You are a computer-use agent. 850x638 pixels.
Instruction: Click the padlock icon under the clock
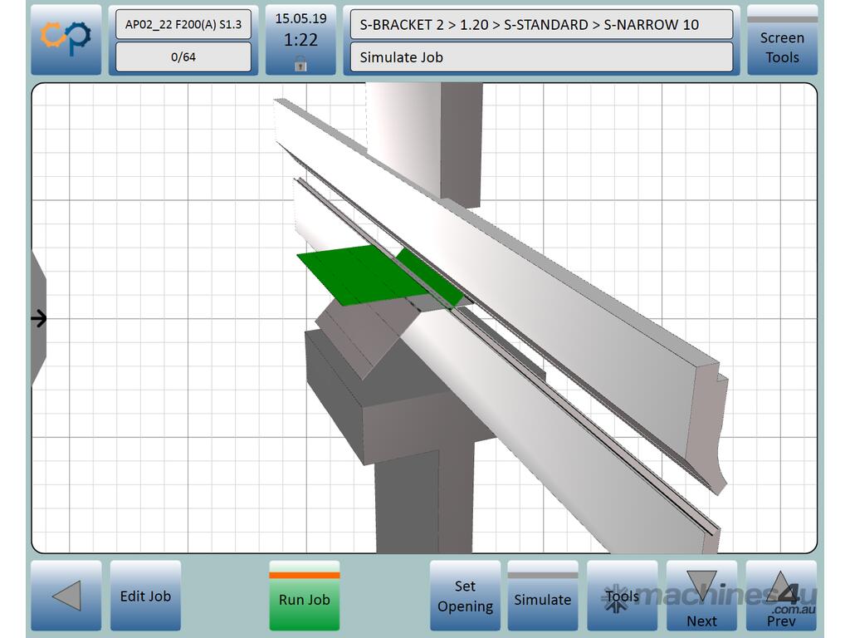300,64
